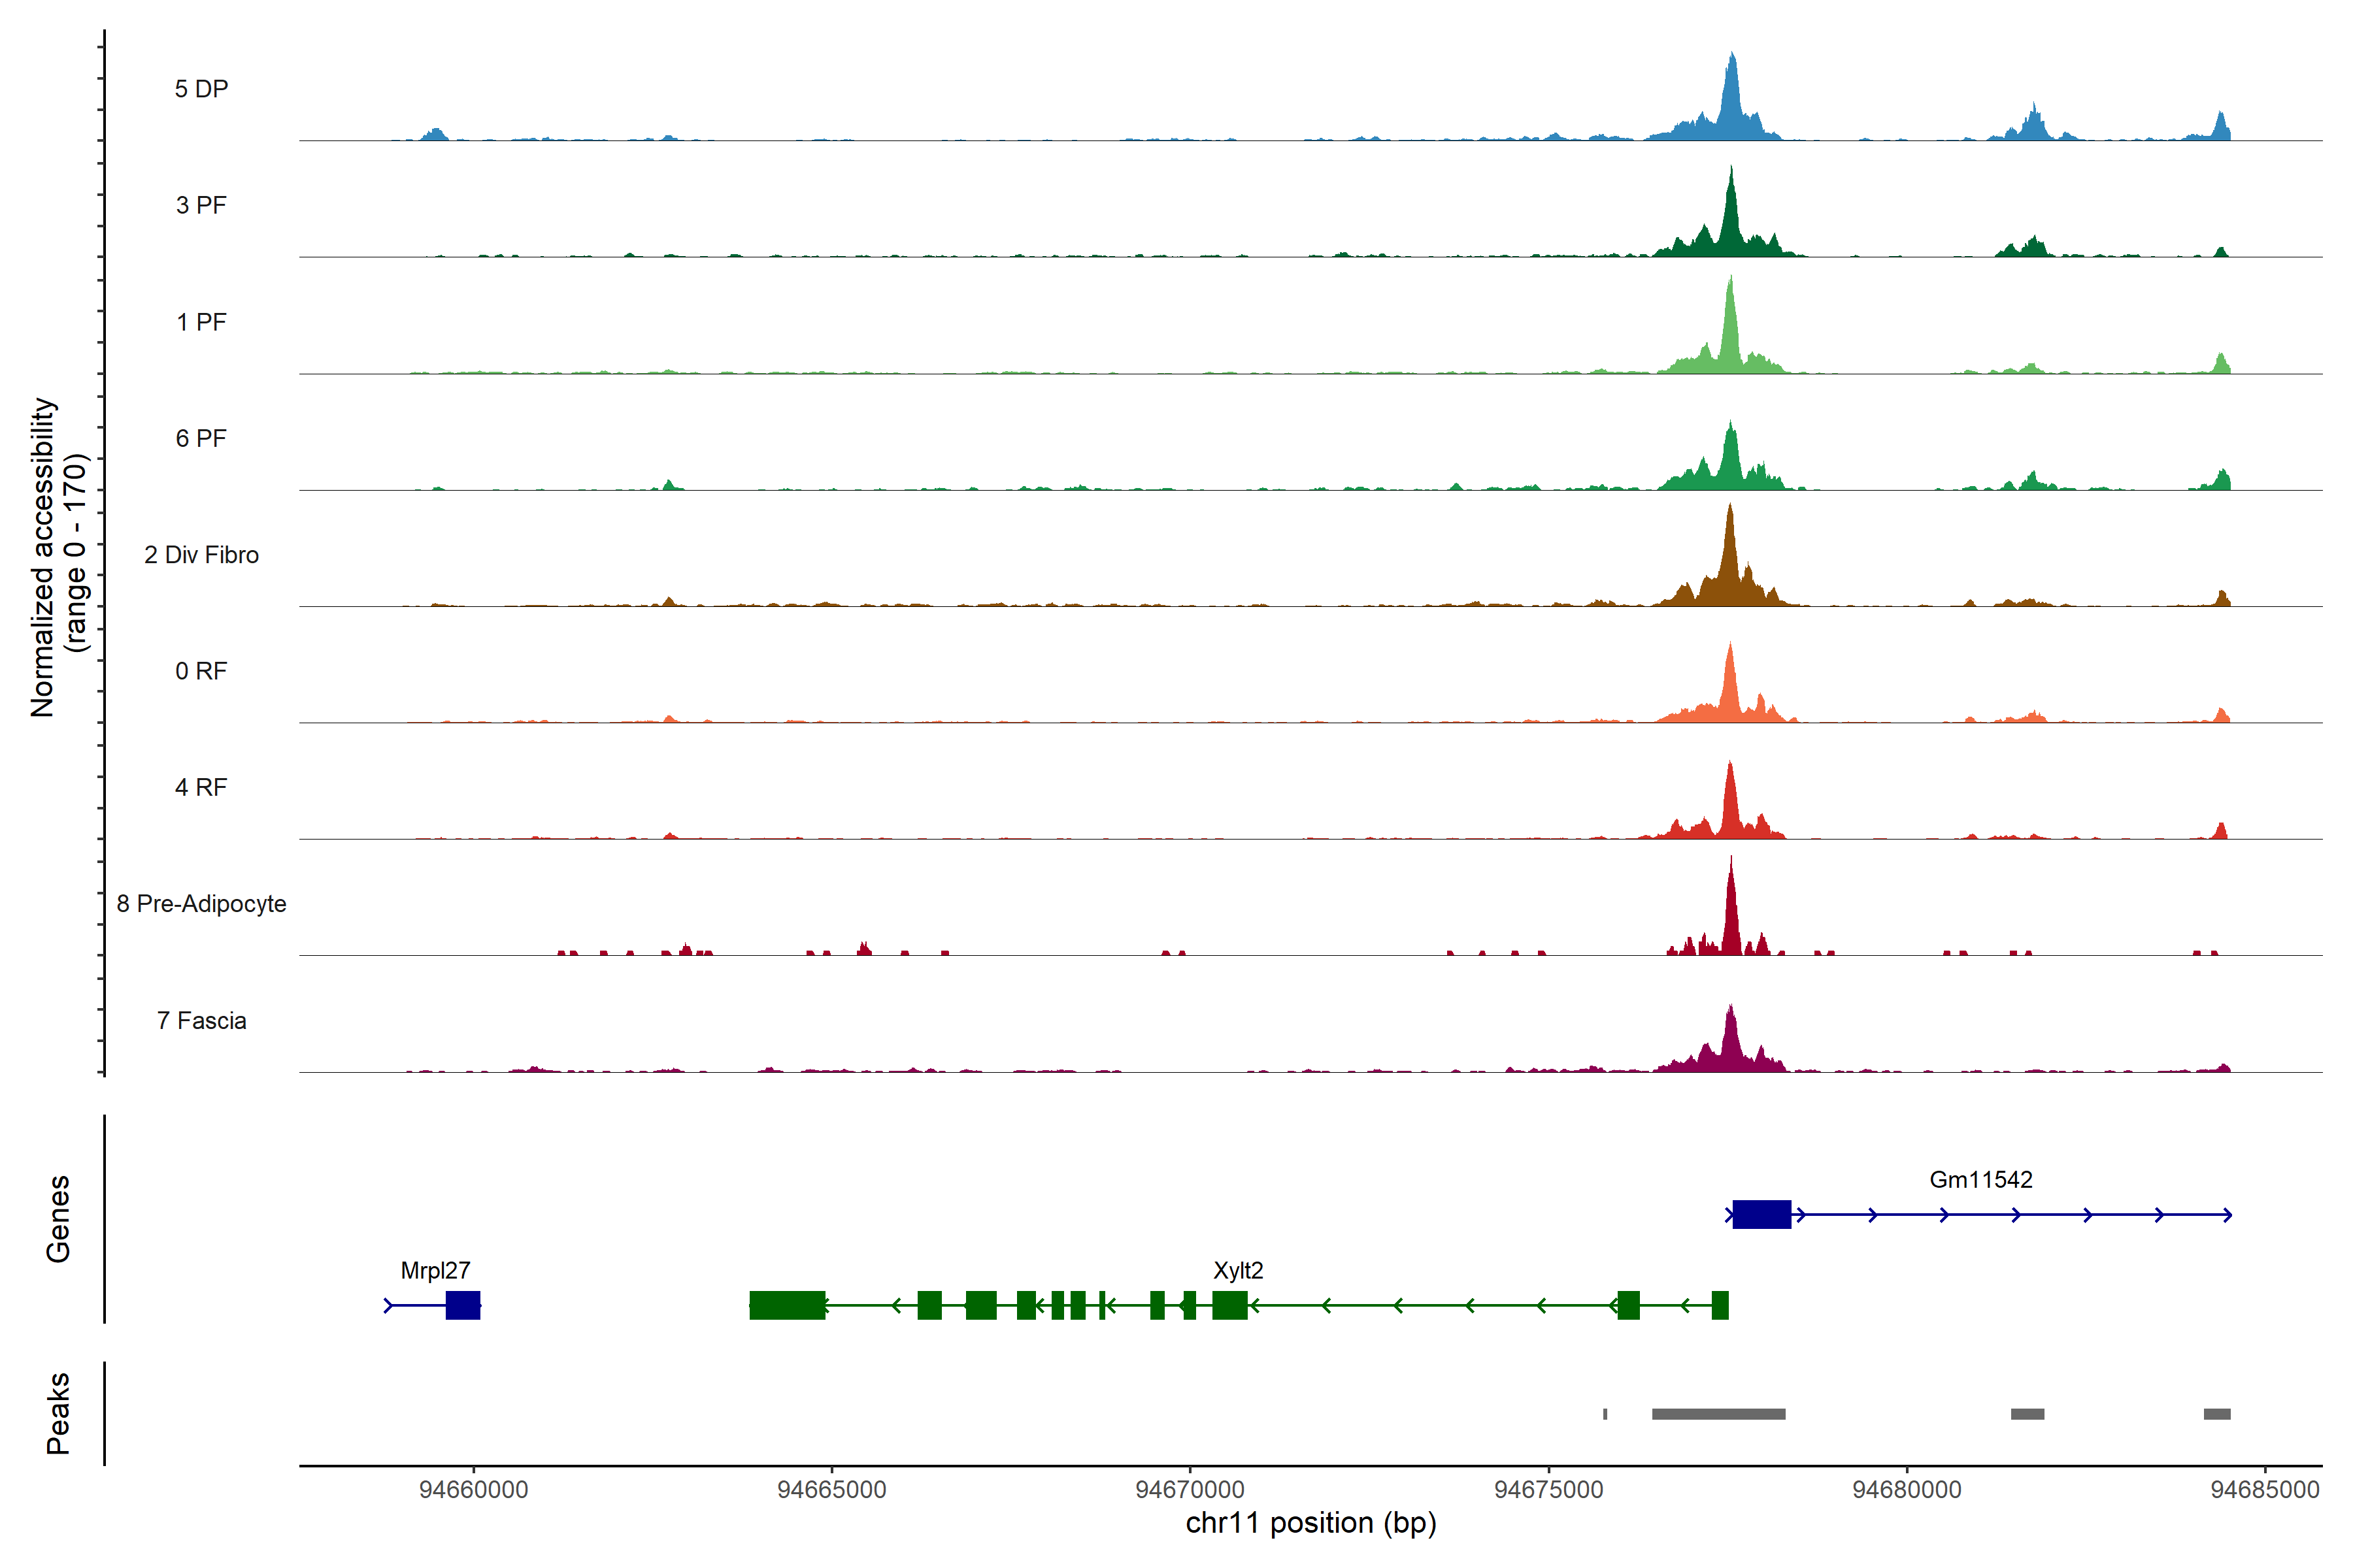Click the large leftmost green Xylt2 exon
2353x1568 pixels.
tap(788, 1305)
